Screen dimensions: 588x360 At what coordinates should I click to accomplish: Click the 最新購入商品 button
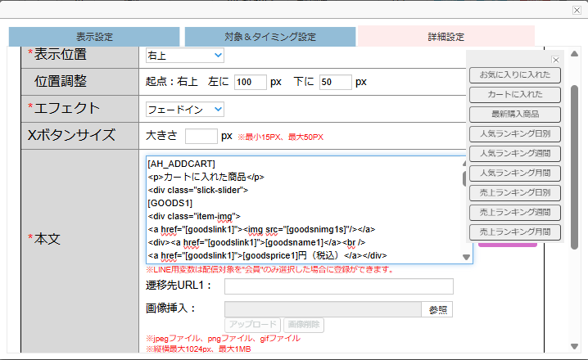pyautogui.click(x=515, y=115)
